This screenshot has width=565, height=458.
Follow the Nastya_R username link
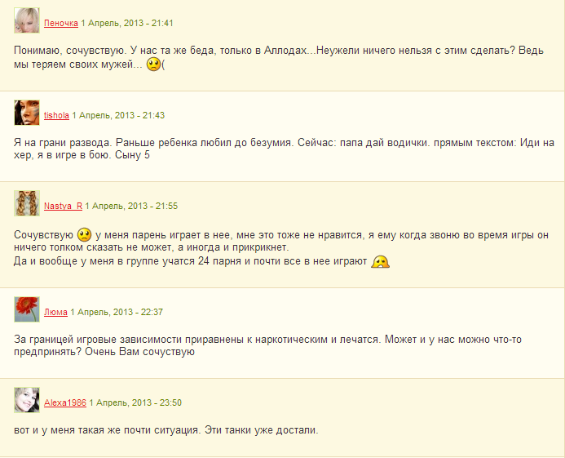[x=63, y=206]
